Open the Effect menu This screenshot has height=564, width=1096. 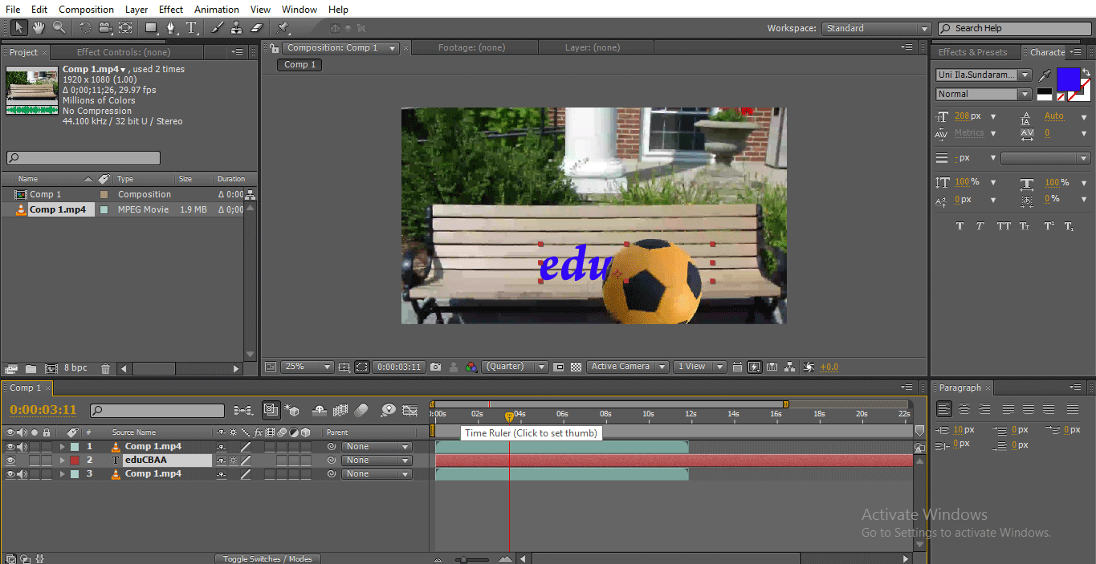(x=171, y=10)
